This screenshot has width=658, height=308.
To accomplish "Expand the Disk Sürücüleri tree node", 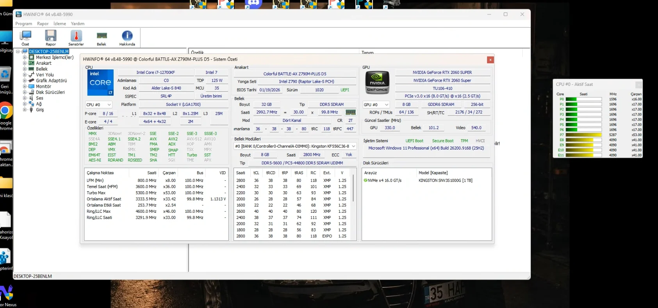I will click(25, 93).
